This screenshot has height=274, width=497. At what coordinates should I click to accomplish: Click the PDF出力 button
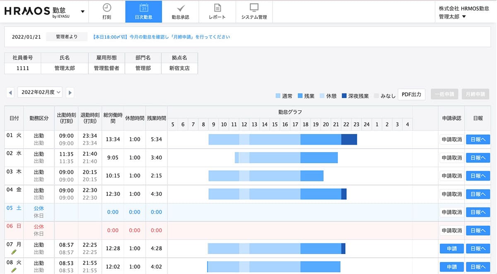411,94
